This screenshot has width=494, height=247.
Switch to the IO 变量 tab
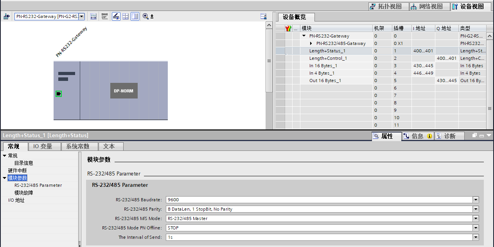click(x=45, y=146)
